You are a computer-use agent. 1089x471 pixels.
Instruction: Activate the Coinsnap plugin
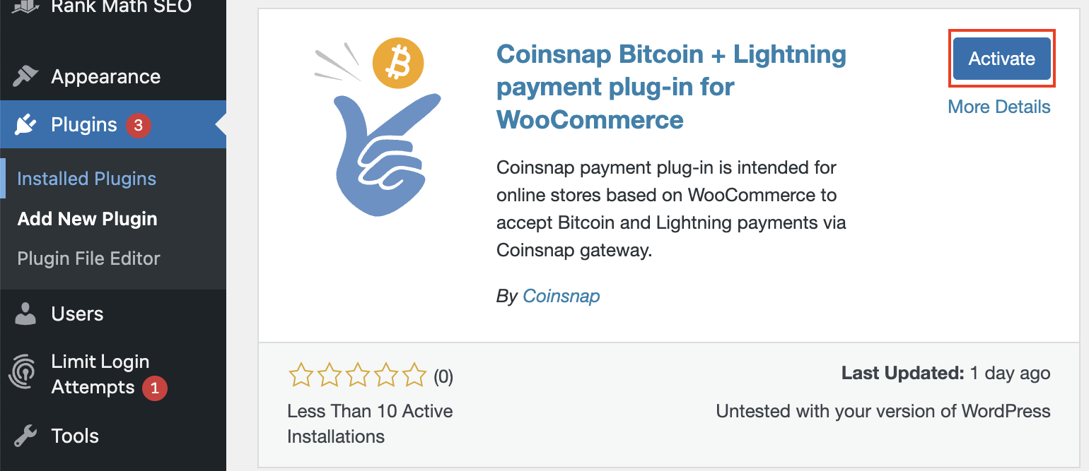(x=1001, y=59)
